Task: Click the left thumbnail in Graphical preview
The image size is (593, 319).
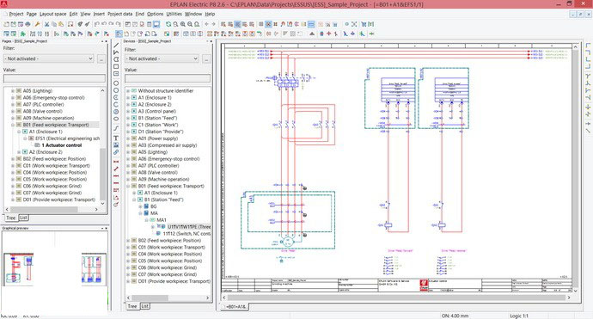Action: [18, 269]
